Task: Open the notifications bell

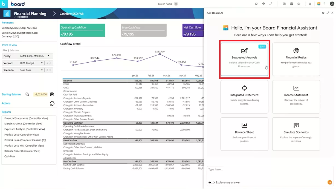Action: (x=310, y=4)
